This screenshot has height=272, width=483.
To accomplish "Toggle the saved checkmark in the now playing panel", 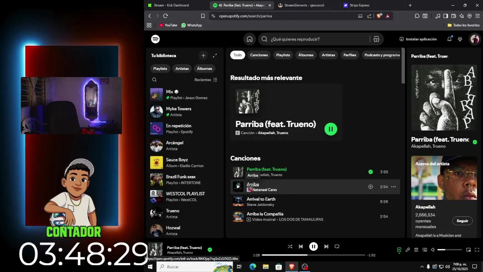I will (475, 142).
